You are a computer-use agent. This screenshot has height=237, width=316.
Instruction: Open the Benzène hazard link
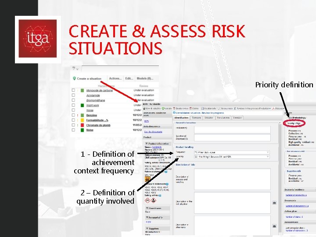[x=92, y=115]
